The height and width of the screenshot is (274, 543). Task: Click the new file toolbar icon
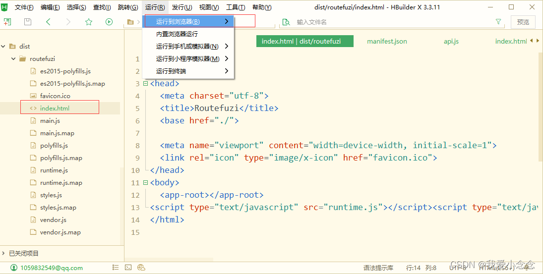click(7, 22)
